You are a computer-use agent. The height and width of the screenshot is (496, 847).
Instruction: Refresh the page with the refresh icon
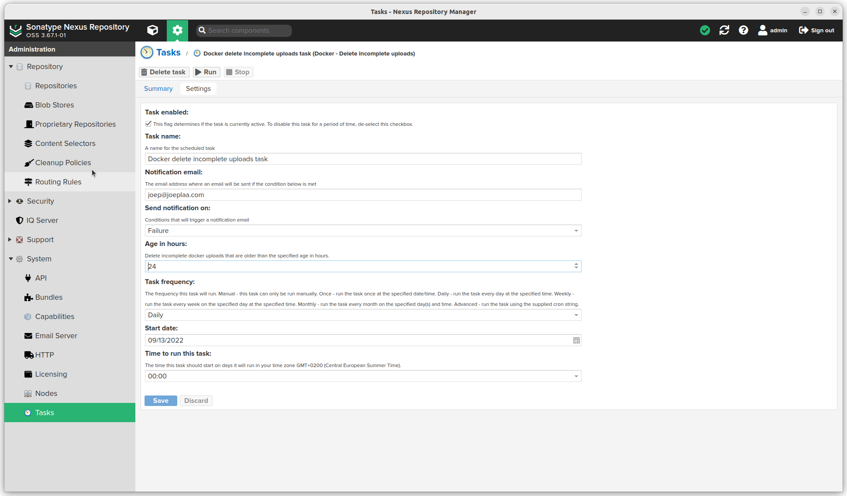tap(724, 30)
